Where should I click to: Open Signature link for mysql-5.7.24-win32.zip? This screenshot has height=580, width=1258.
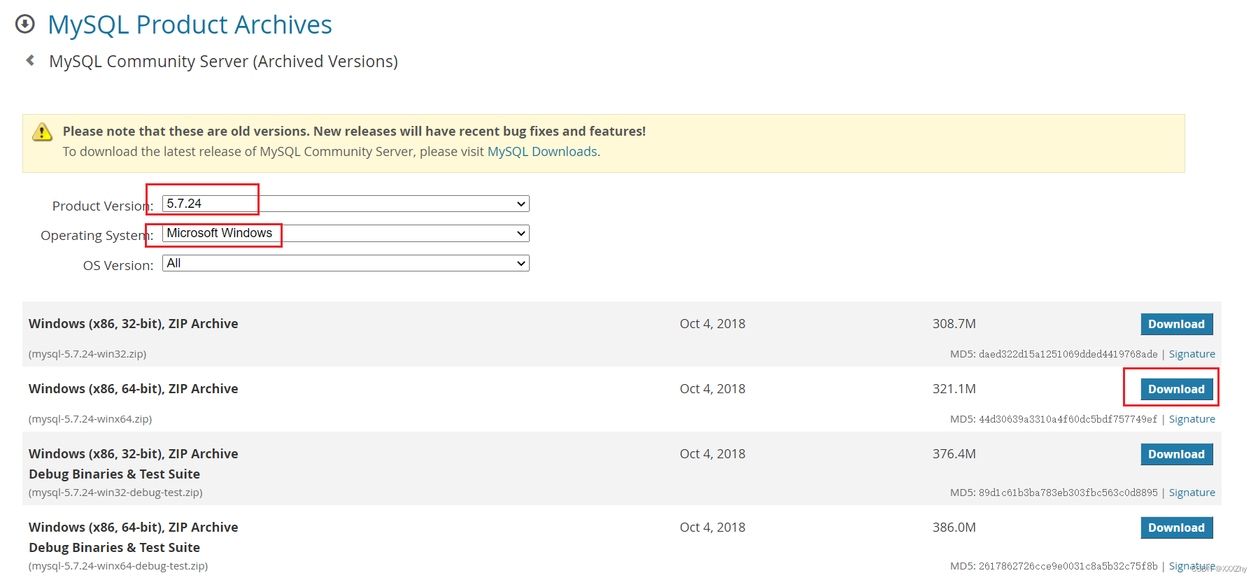1192,354
